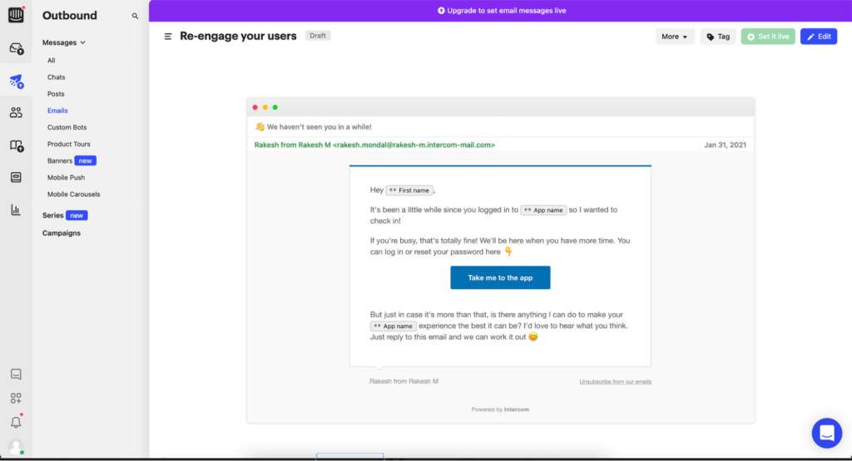Open the notifications bell icon
The image size is (852, 461).
(x=16, y=422)
